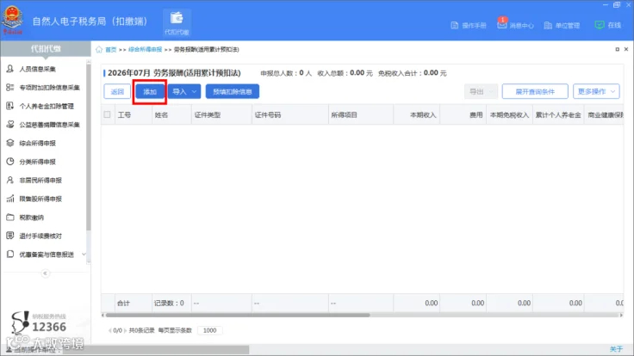Click the 12366 hotline number
The height and width of the screenshot is (356, 634).
(x=49, y=327)
